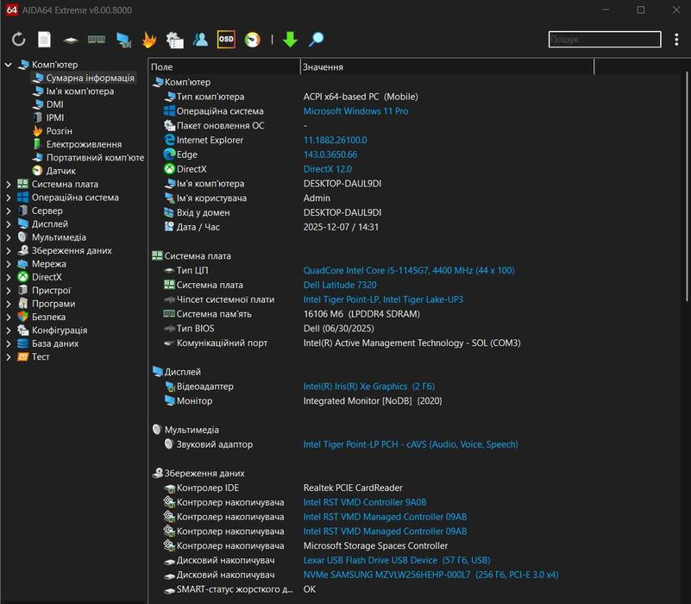Screen dimensions: 691x604
Task: Open the Intel Tiger Point-LP PCH audio link
Action: pyautogui.click(x=411, y=444)
